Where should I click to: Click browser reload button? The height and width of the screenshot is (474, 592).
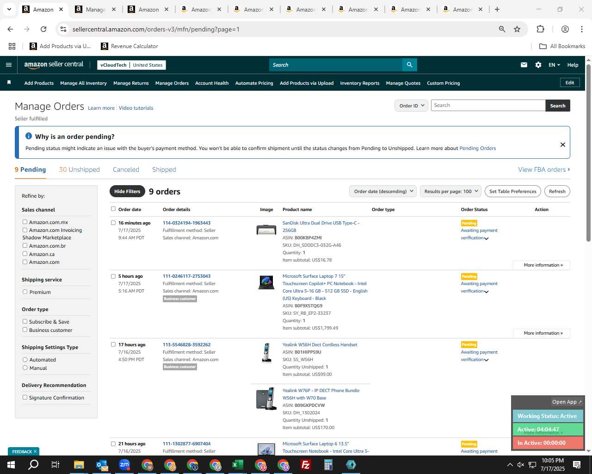43,29
